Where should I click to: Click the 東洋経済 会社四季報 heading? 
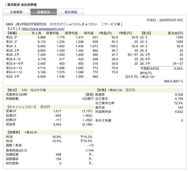point(22,5)
